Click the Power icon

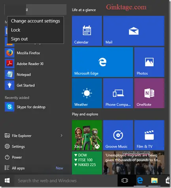click(7, 157)
